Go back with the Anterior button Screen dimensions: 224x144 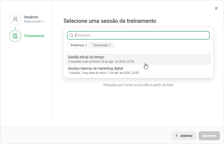[184, 136]
